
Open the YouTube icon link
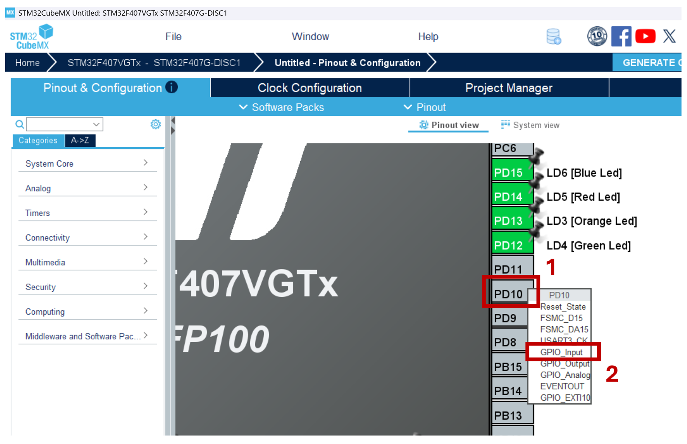click(645, 36)
